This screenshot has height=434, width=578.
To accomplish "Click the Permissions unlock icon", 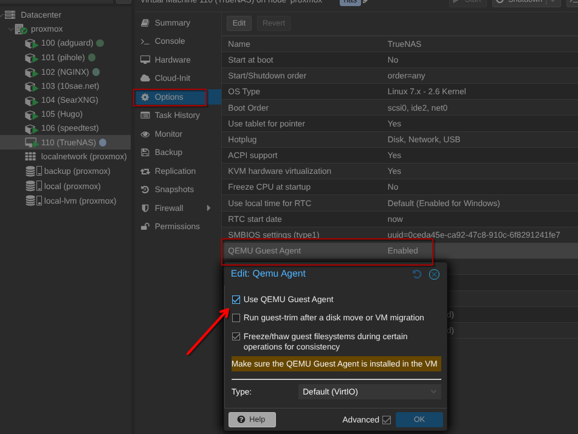I will (145, 226).
